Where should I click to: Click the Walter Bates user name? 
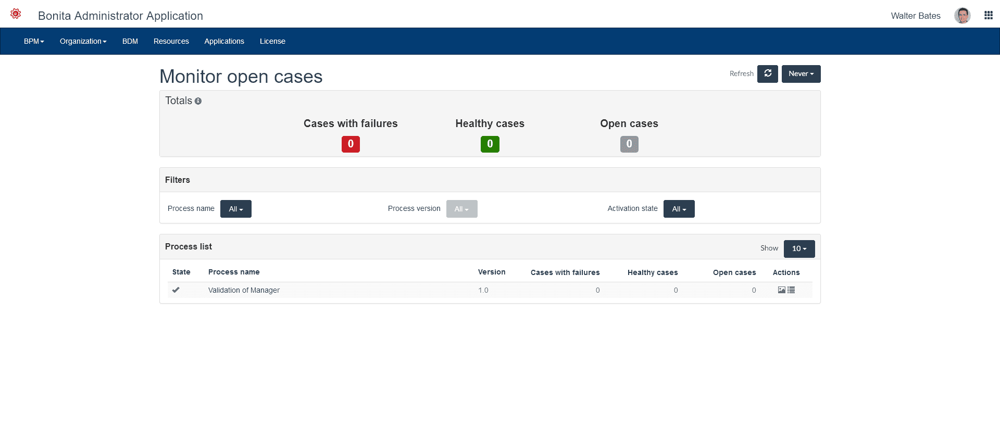[915, 16]
